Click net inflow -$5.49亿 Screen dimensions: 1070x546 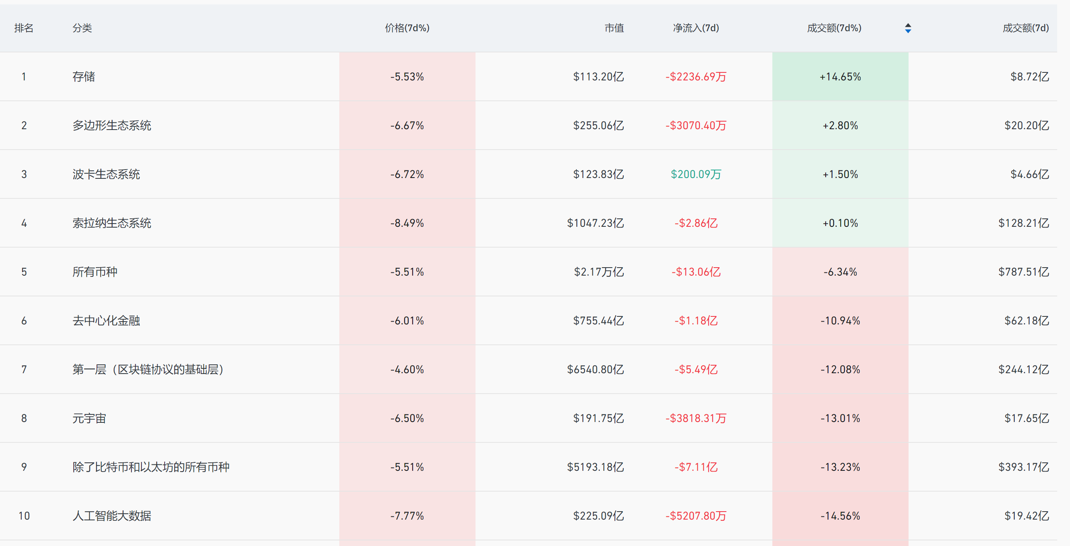tap(696, 369)
